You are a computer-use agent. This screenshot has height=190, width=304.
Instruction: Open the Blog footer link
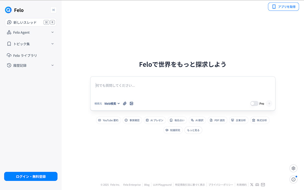147,185
